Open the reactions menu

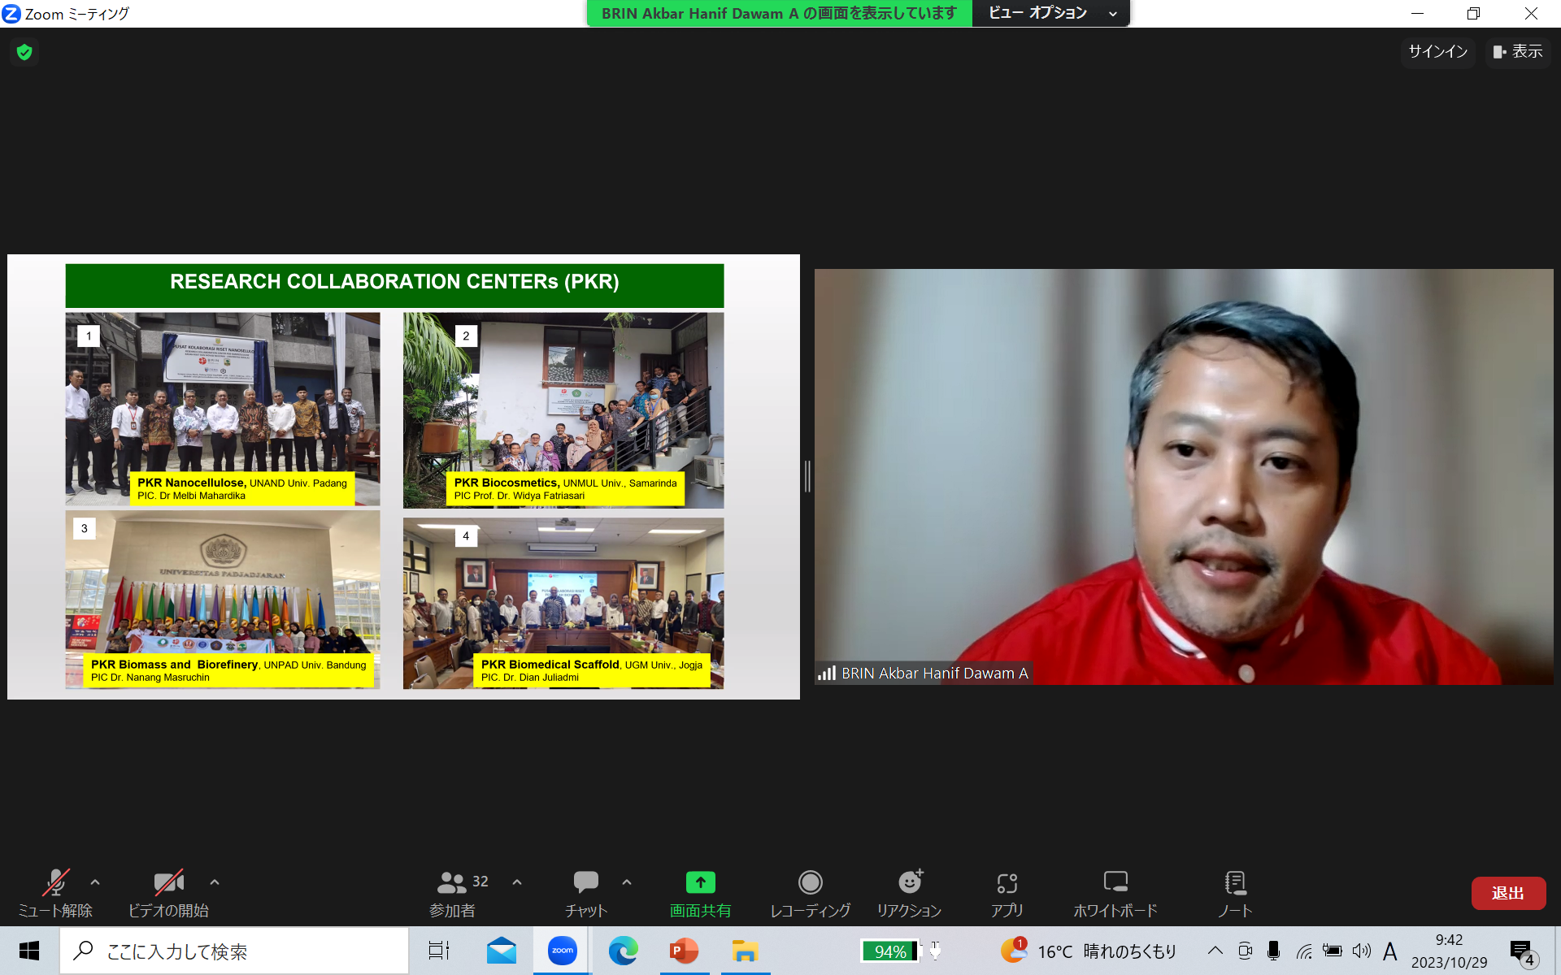(x=909, y=893)
